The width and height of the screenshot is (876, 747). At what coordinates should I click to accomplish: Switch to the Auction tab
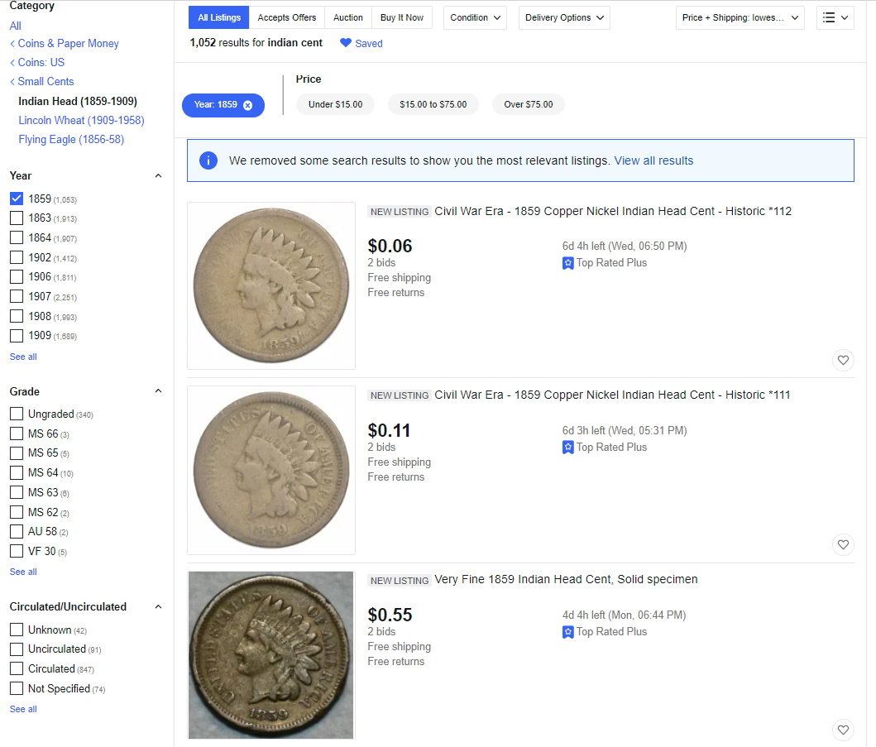point(348,18)
